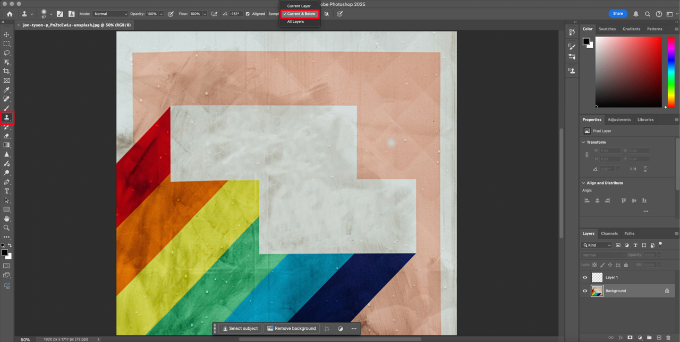The height and width of the screenshot is (342, 680).
Task: Delete layer with trash icon
Action: pyautogui.click(x=668, y=337)
